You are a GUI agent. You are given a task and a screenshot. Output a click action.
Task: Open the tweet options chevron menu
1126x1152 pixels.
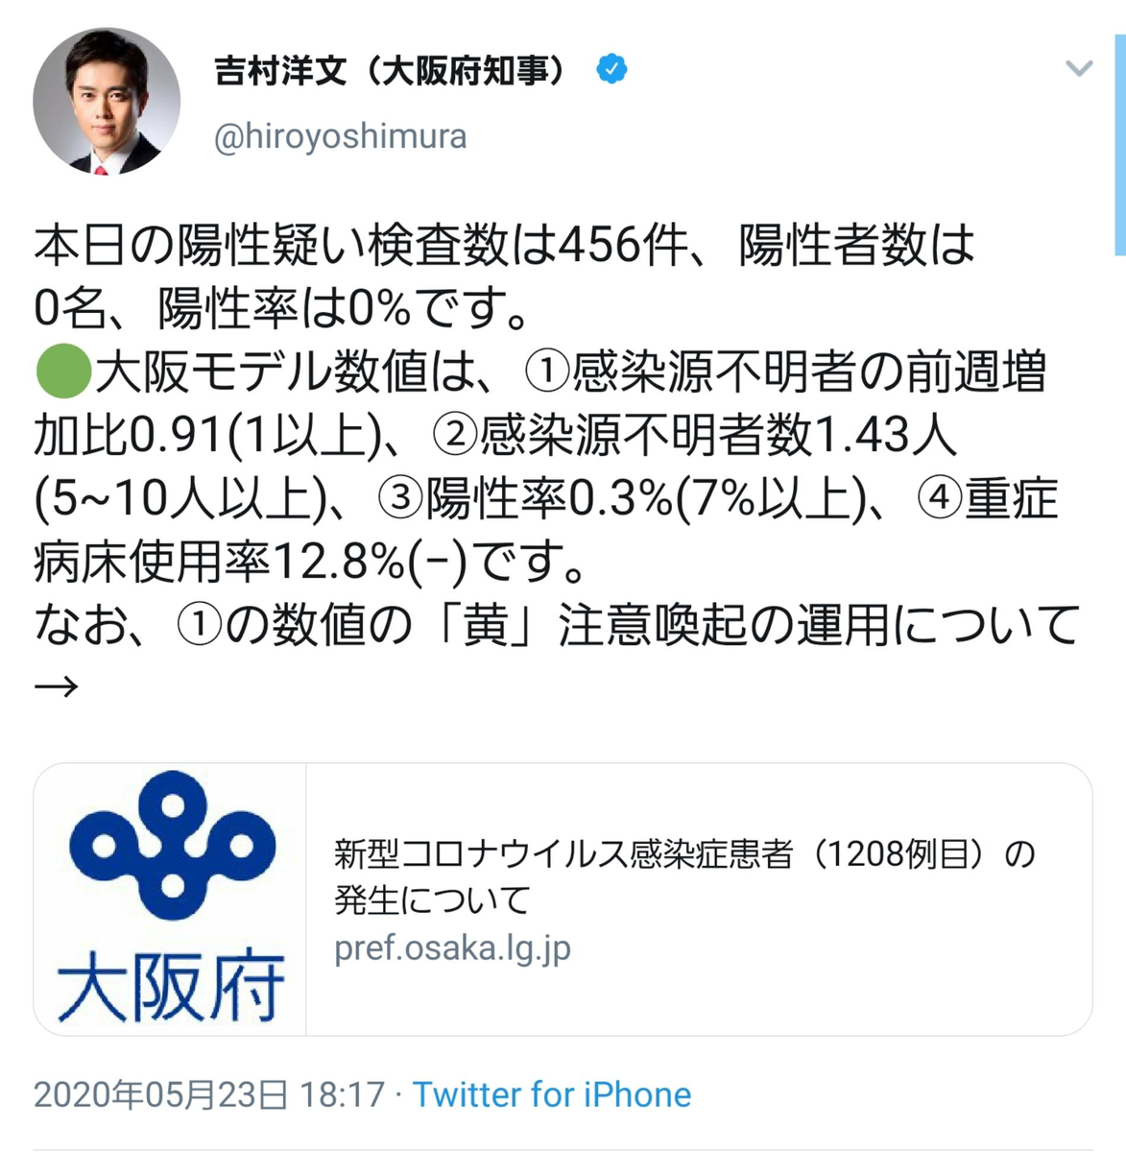[x=1079, y=68]
